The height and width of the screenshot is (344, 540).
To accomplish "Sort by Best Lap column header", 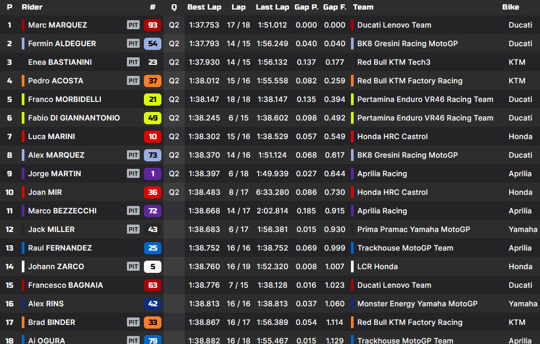I will 204,7.
